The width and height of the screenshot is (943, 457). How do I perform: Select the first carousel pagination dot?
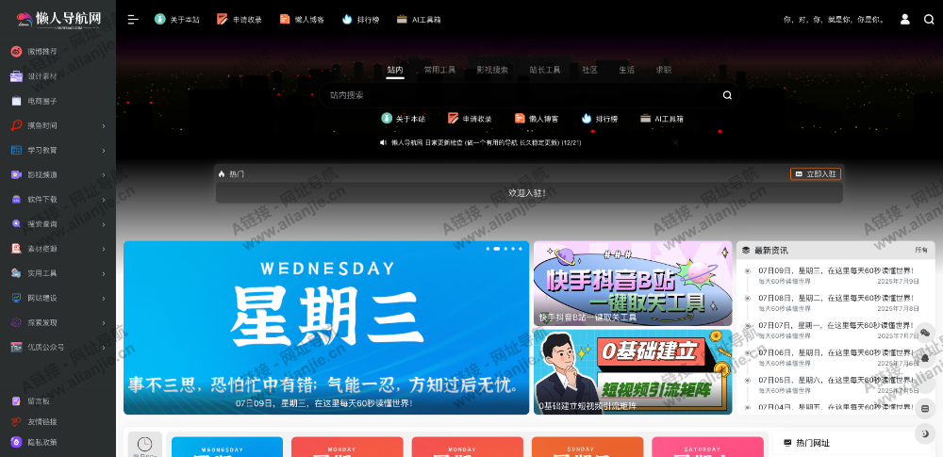point(488,249)
